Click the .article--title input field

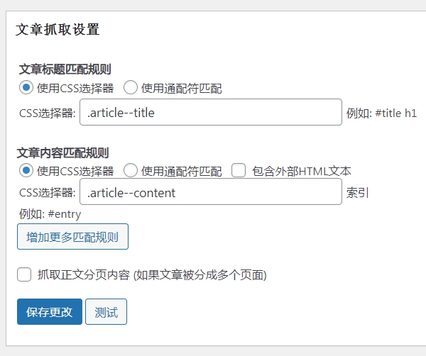(x=211, y=112)
